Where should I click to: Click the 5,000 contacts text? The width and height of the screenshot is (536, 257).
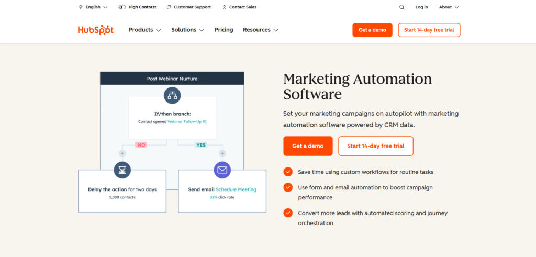[x=122, y=197]
